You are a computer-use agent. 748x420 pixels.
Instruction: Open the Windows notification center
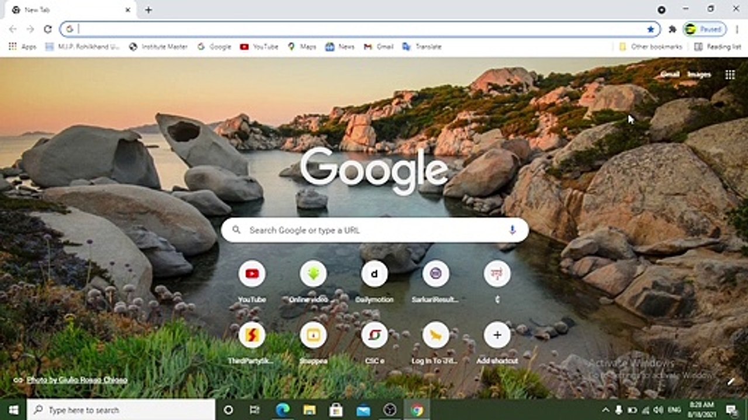[733, 410]
